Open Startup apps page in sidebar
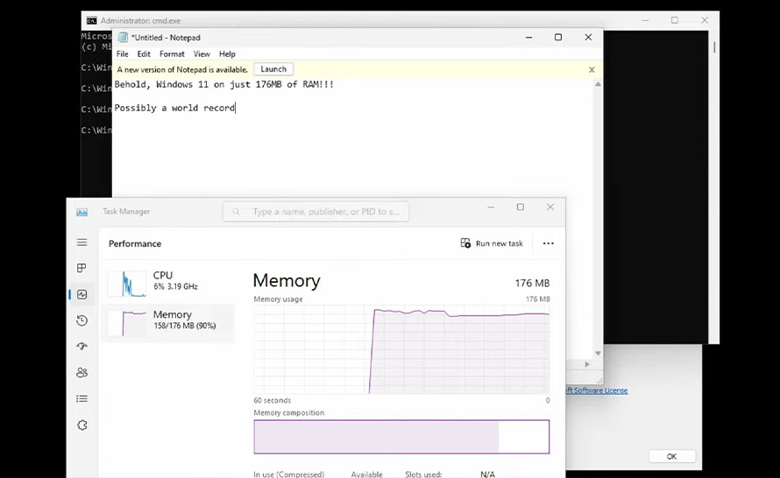The width and height of the screenshot is (780, 478). (x=82, y=347)
